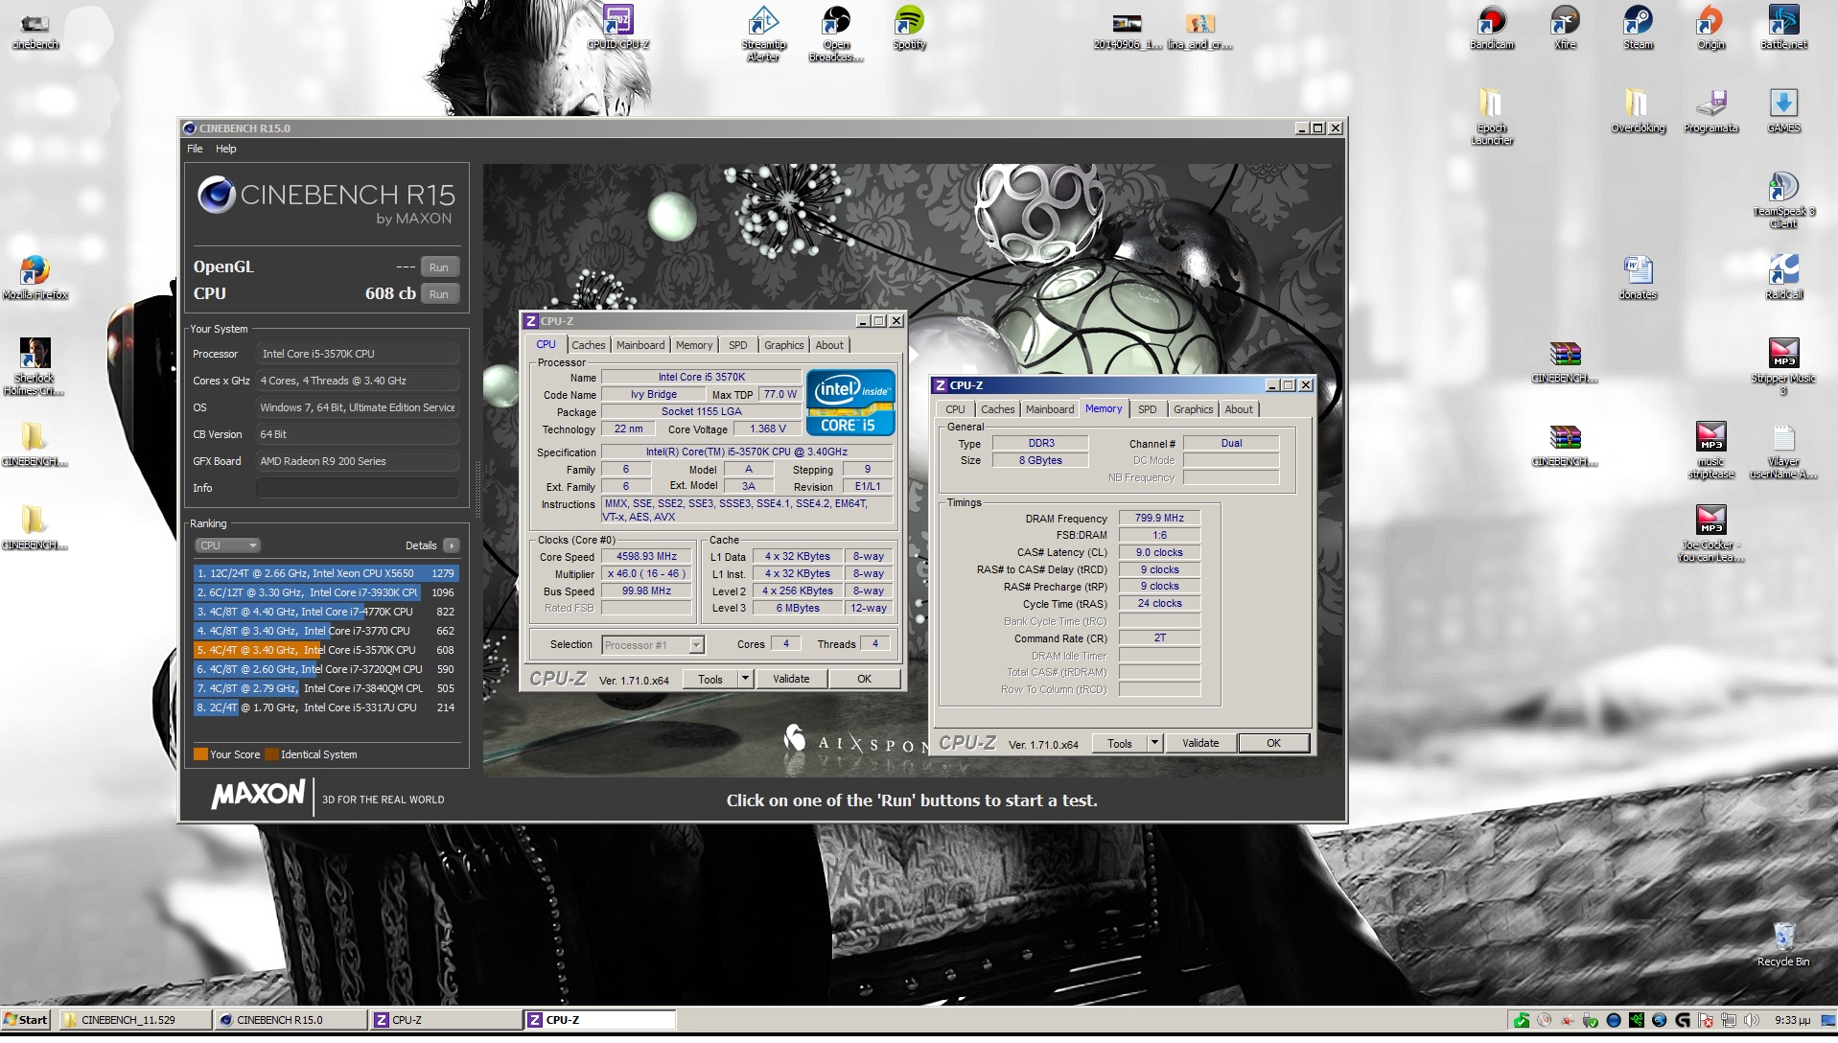This screenshot has width=1838, height=1043.
Task: Open Tools dropdown arrow in left CPU-Z
Action: (x=745, y=679)
